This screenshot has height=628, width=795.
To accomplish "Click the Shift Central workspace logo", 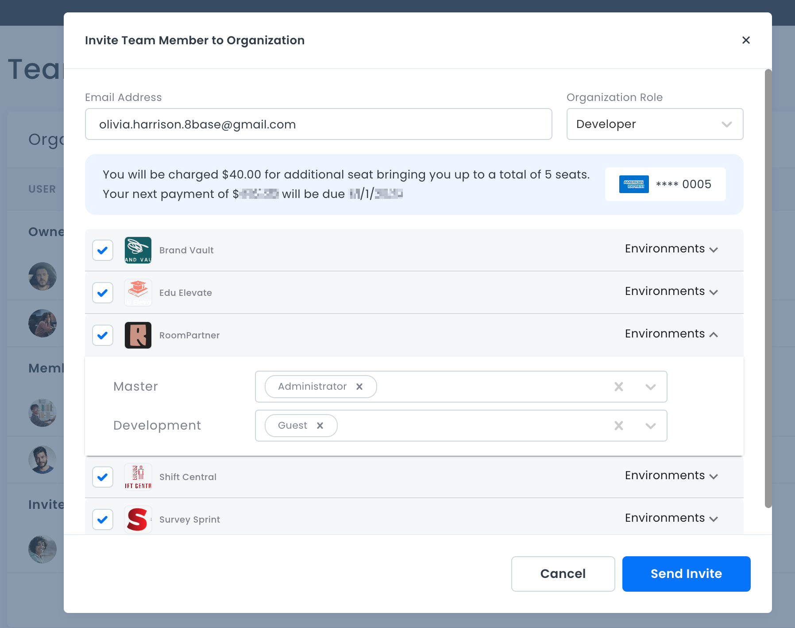I will [138, 477].
